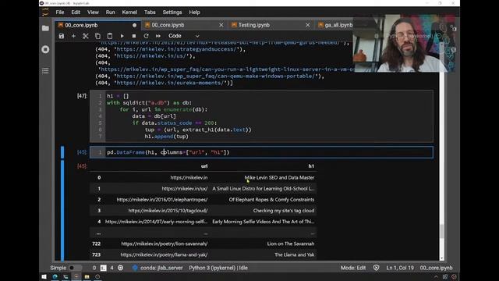Interrupt the kernel with the stop icon
This screenshot has width=499, height=281.
(x=134, y=36)
